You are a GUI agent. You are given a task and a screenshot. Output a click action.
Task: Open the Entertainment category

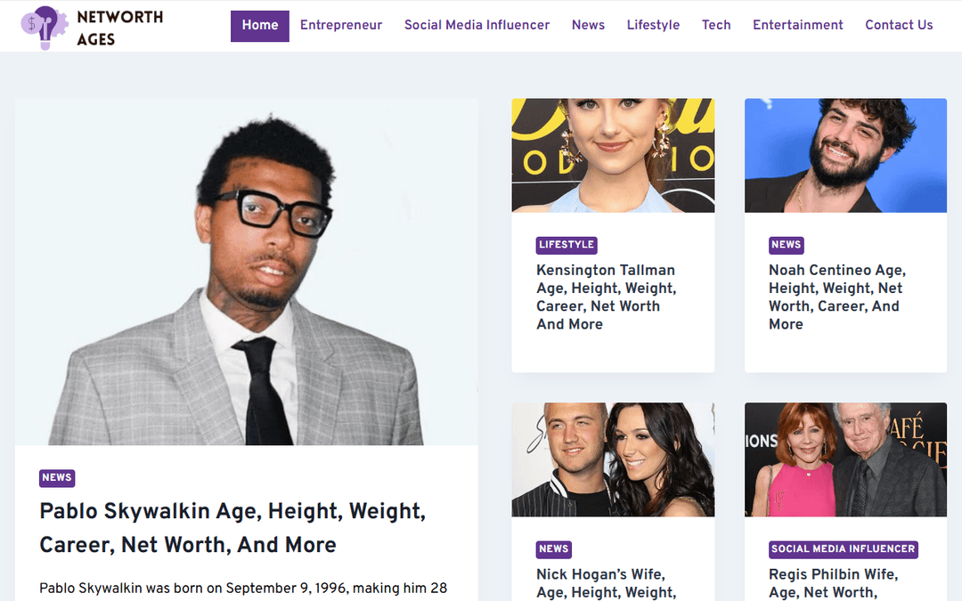[x=797, y=26]
